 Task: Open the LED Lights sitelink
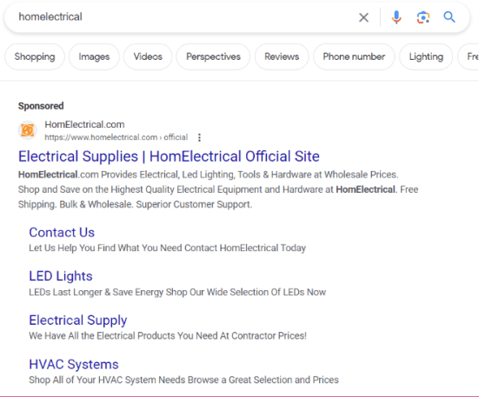(x=61, y=276)
